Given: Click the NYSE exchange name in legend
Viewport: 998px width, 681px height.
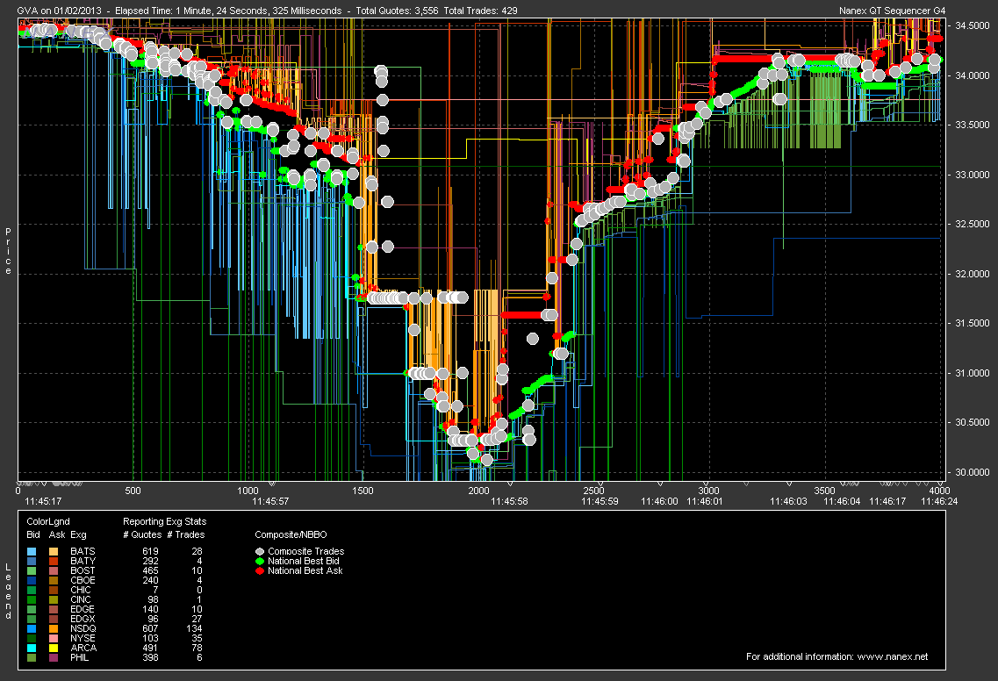Looking at the screenshot, I should (x=83, y=638).
